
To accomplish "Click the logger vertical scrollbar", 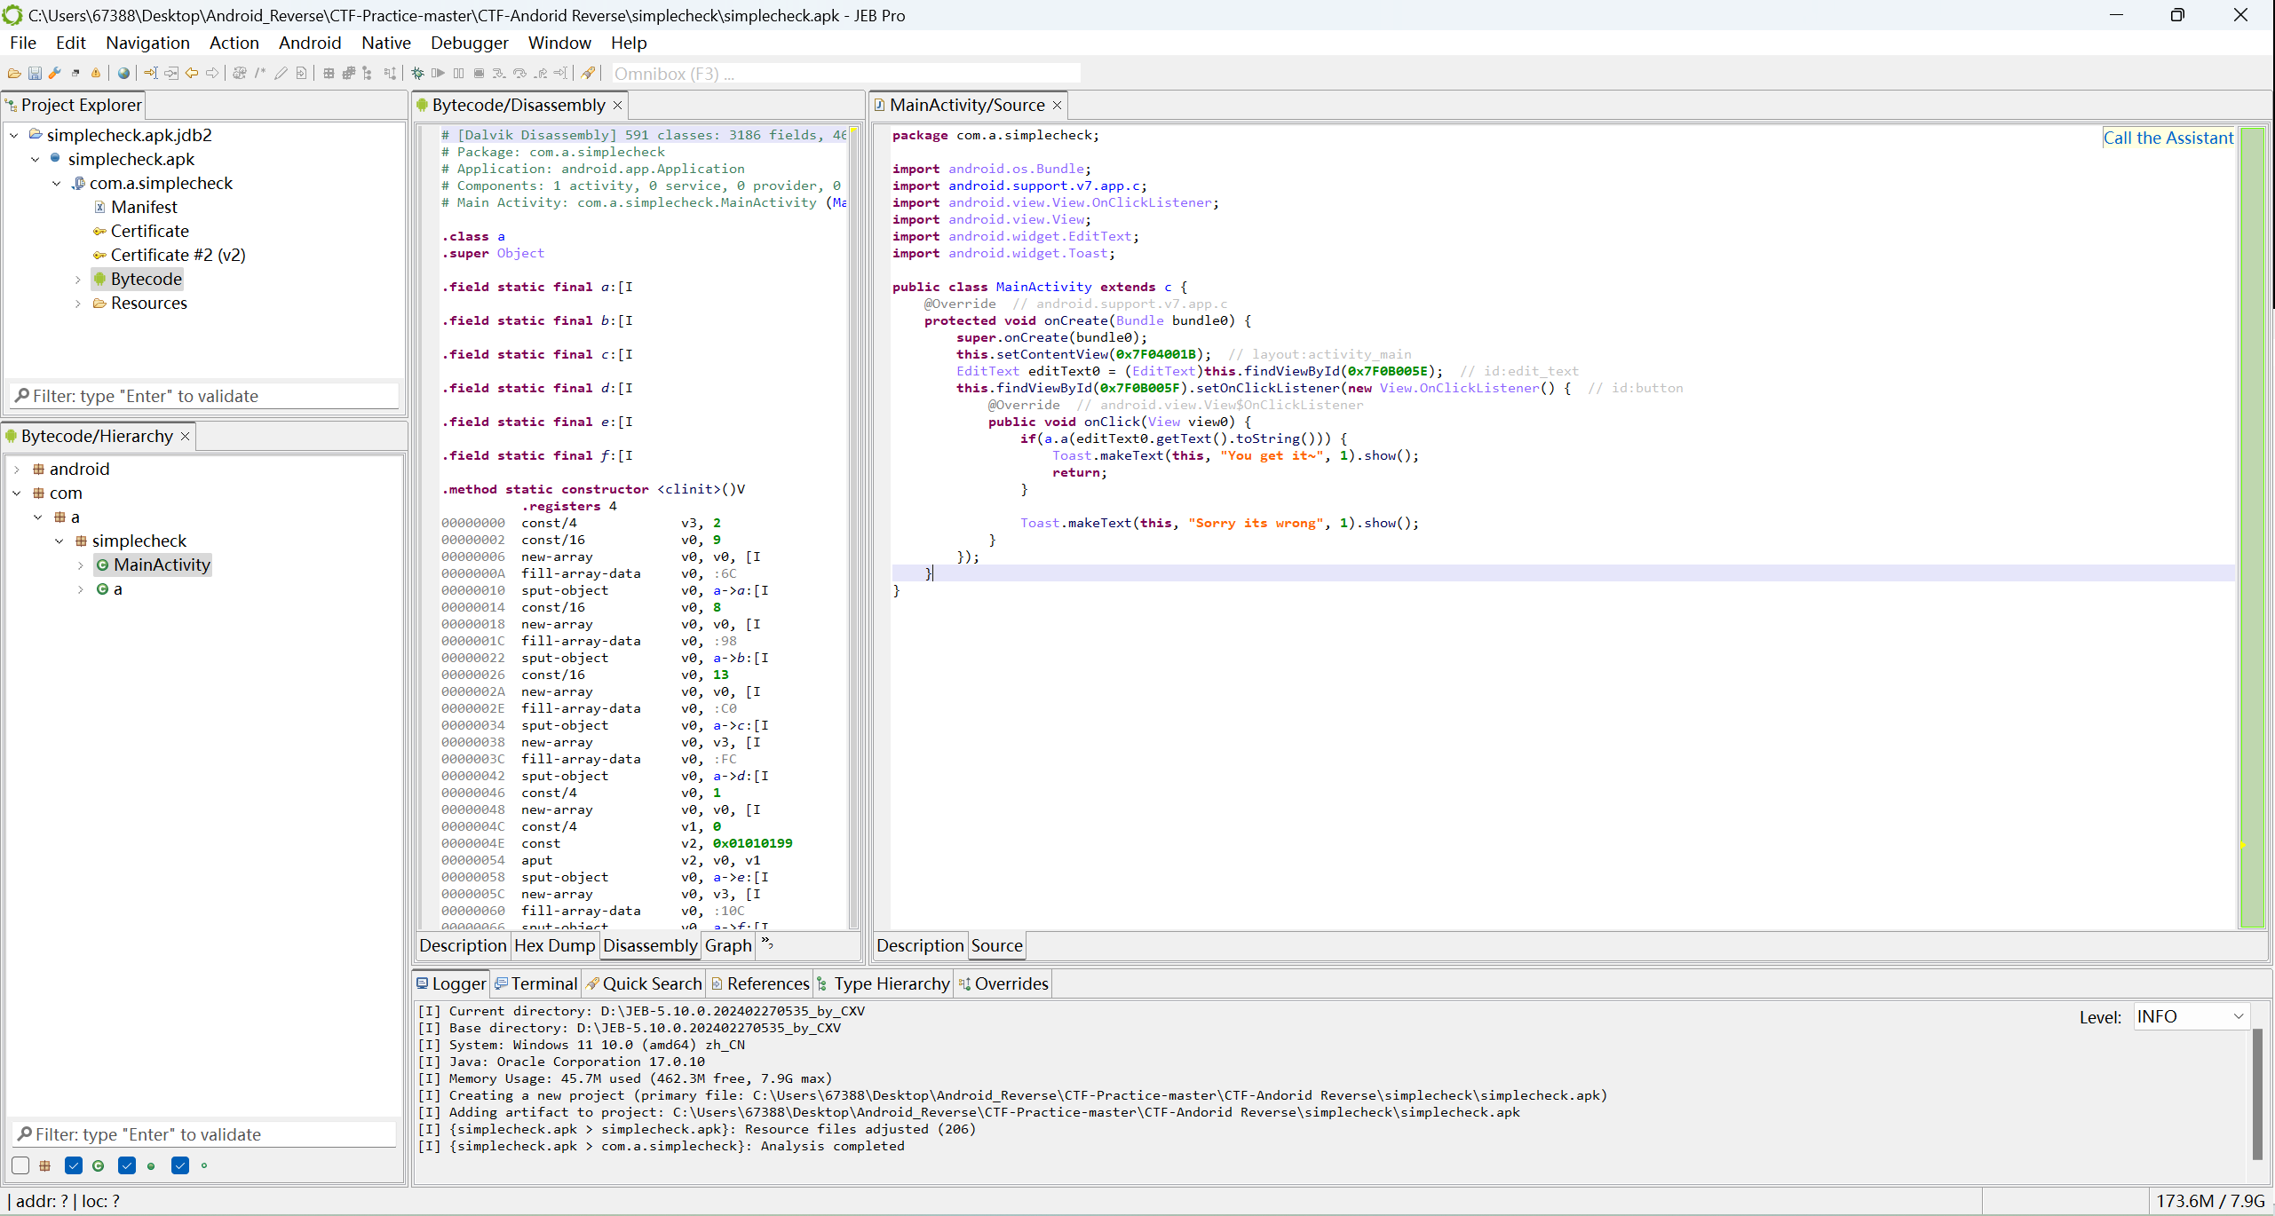I will [x=2257, y=1094].
